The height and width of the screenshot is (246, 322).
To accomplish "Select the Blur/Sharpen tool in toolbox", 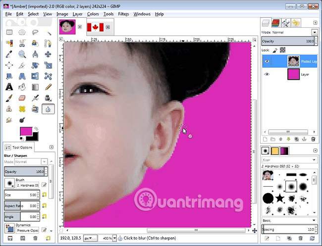I will (x=48, y=108).
